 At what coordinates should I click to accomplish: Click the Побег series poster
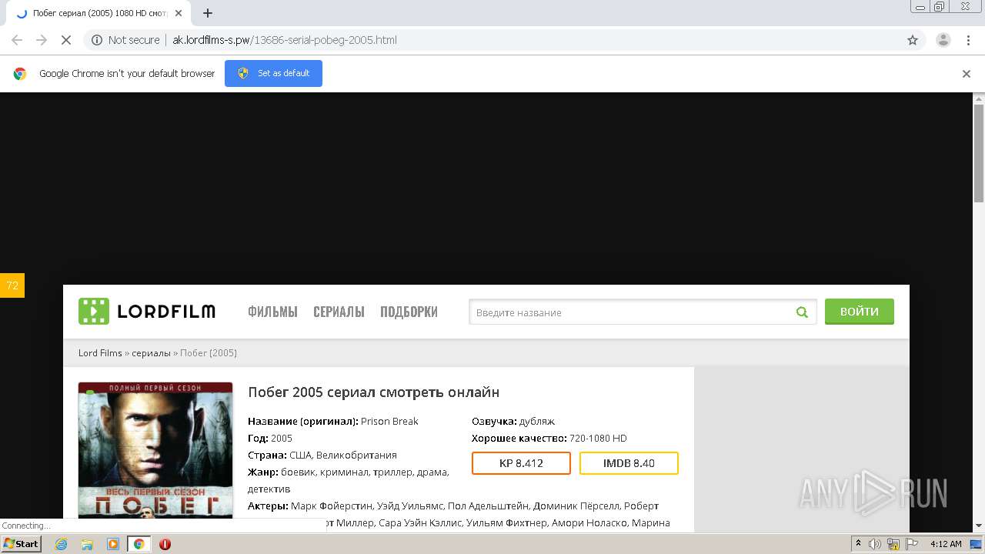(155, 449)
